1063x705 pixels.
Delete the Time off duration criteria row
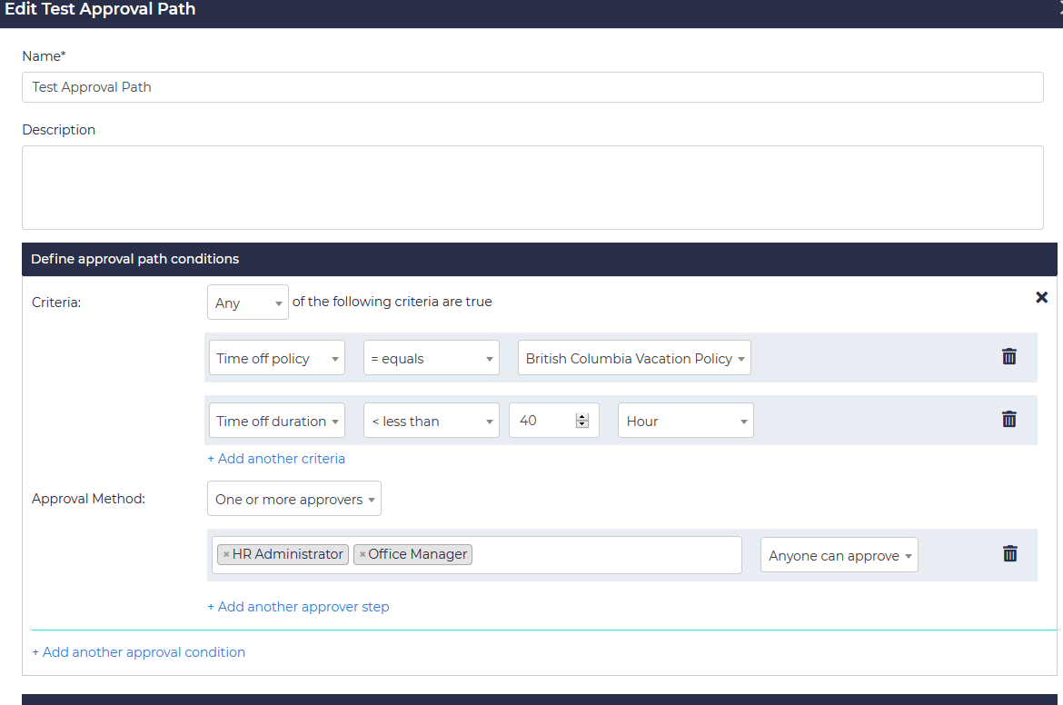(x=1008, y=420)
